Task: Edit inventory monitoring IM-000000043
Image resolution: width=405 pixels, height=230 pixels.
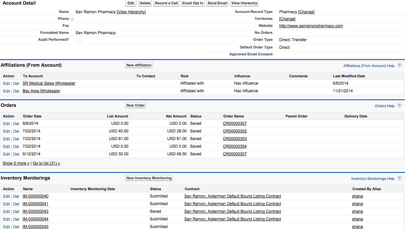Action: pyautogui.click(x=6, y=212)
